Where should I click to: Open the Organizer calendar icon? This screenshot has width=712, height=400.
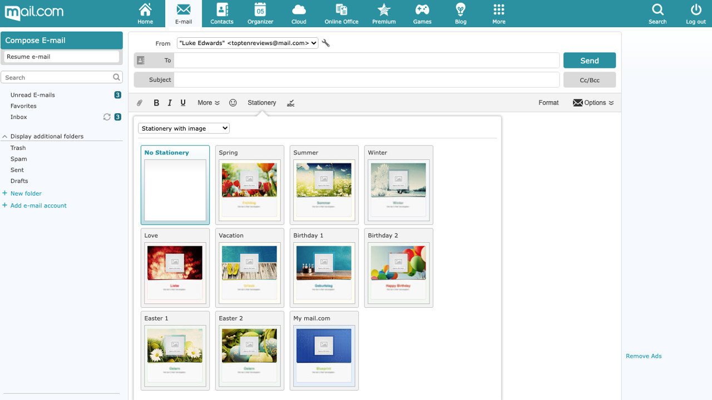(x=260, y=13)
